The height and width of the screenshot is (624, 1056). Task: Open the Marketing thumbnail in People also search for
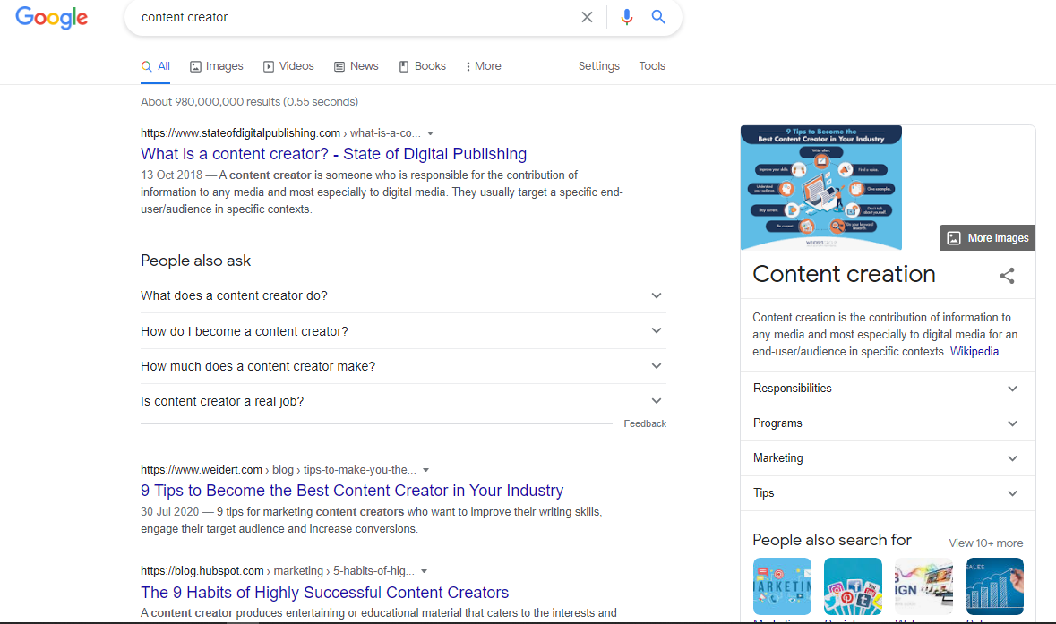click(782, 586)
